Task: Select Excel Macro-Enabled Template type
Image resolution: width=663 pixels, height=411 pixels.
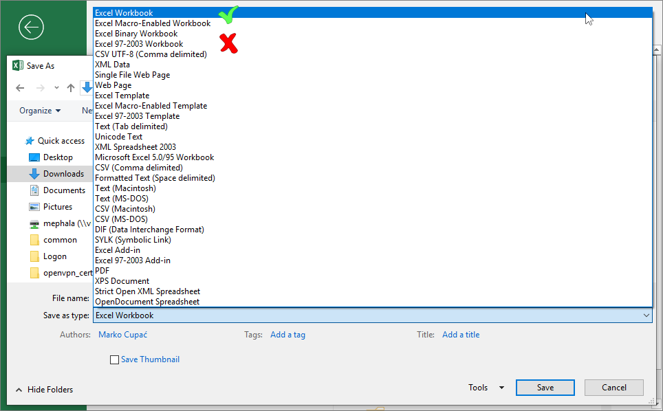Action: tap(373, 106)
